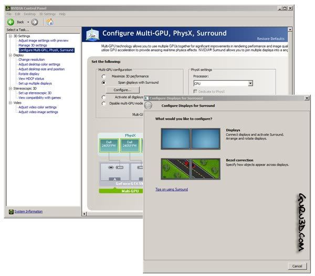Click the first Dell 2405FPW monitor in diagram
The image size is (315, 276).
(109, 145)
